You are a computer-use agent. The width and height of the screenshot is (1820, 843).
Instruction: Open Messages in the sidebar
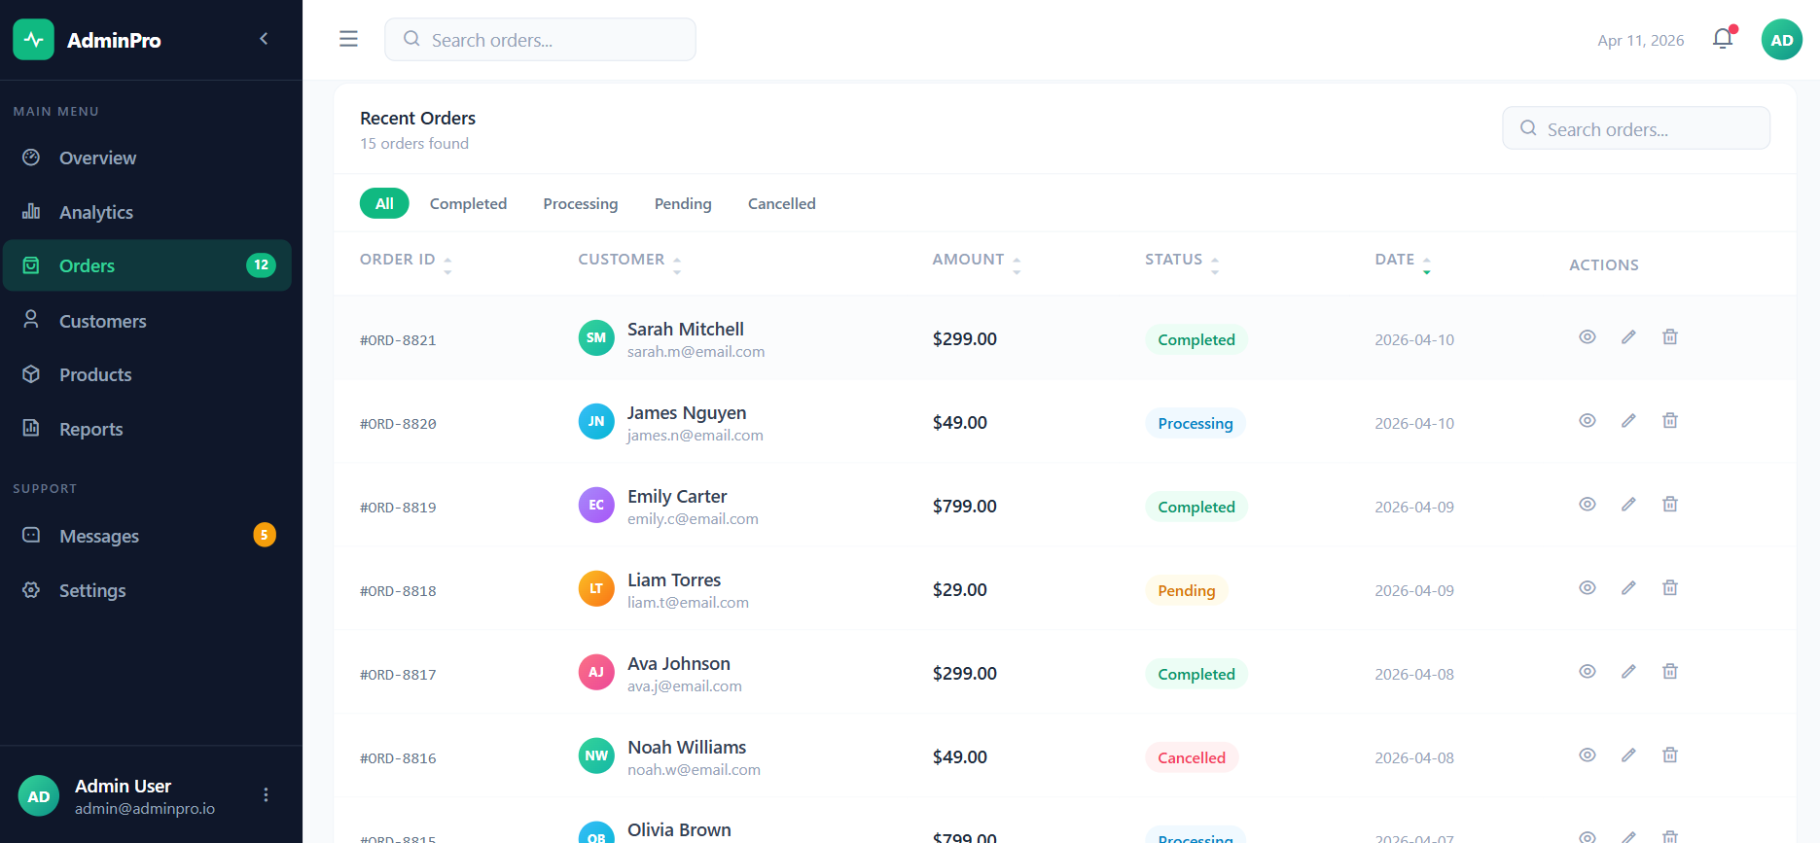(147, 536)
